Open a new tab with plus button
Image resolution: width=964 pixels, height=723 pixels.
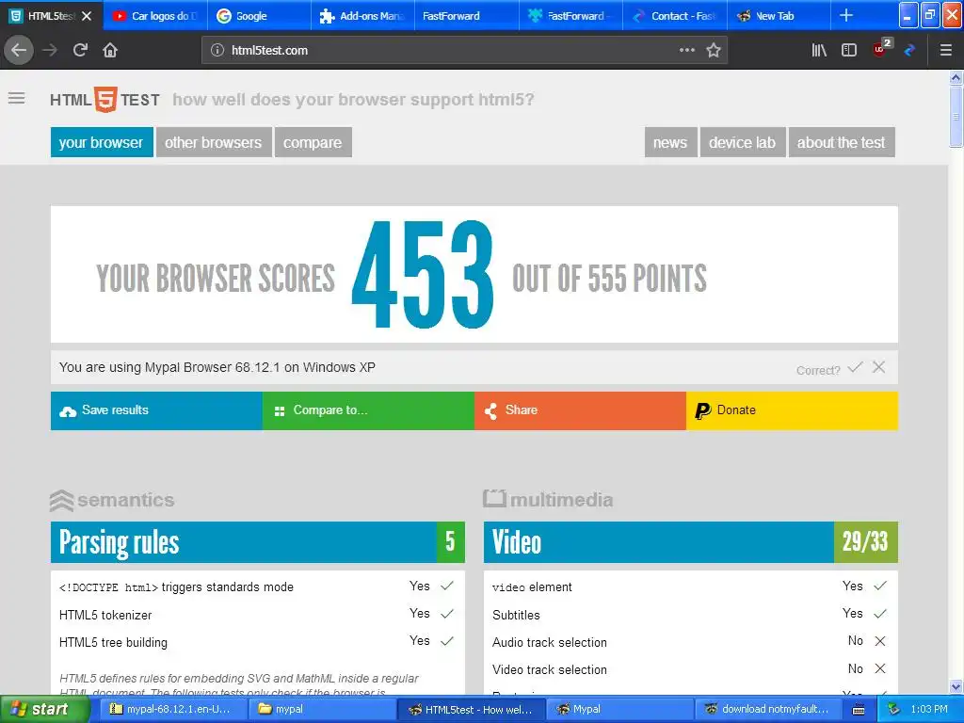(846, 15)
